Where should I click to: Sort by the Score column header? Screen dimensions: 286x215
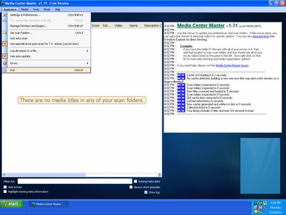click(95, 25)
